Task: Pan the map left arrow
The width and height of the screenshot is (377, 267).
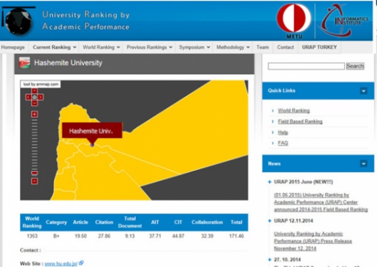Action: pos(28,97)
